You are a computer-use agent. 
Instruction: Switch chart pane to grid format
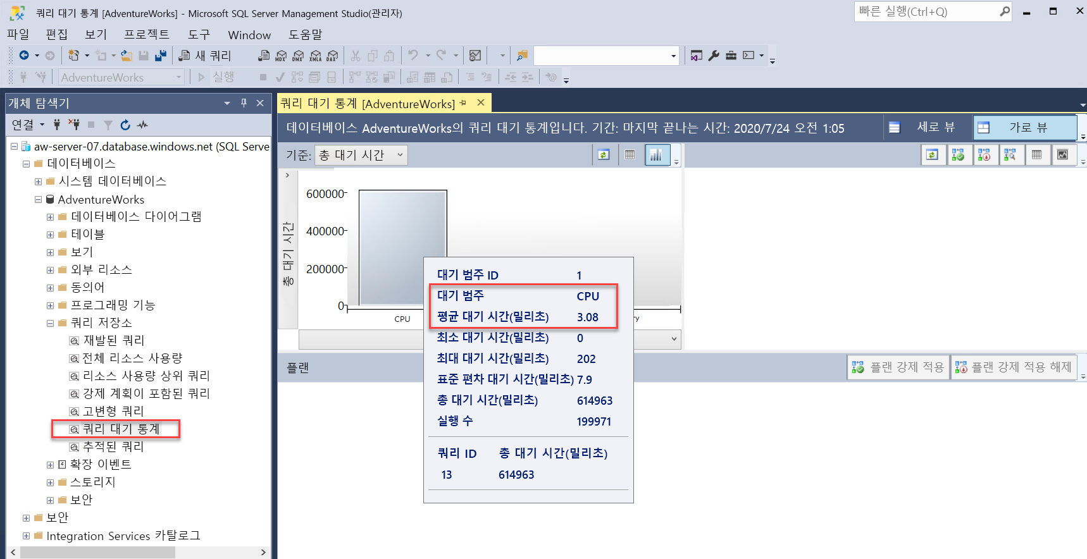tap(630, 155)
